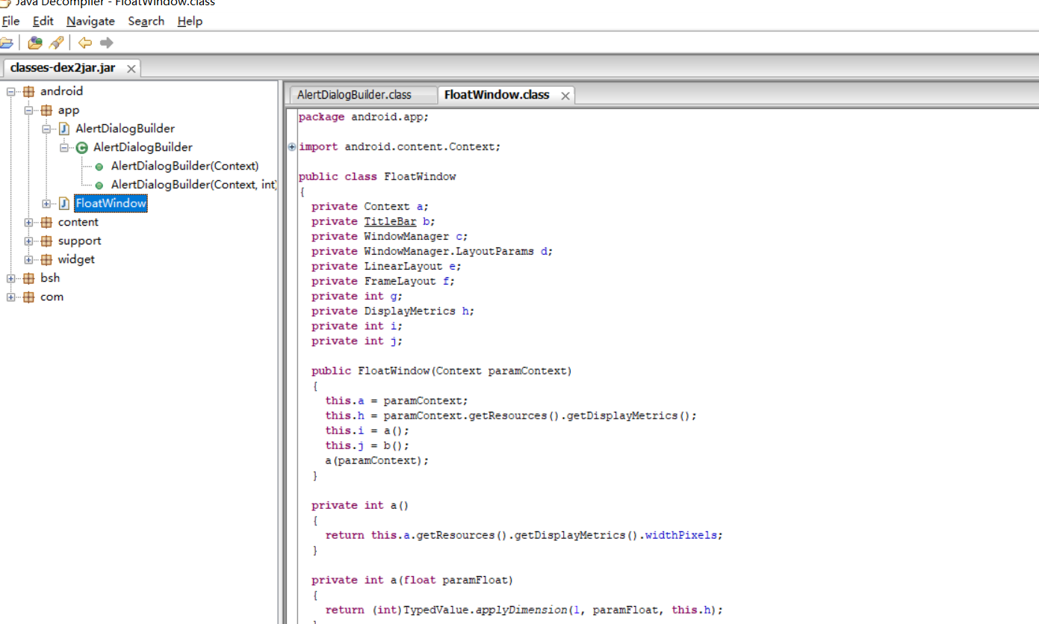The width and height of the screenshot is (1039, 624).
Task: Click the 'this.i = a();' line
Action: 367,430
